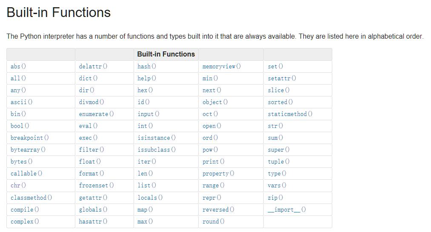Viewport: 431px width, 232px height.
Task: Click the classmethod() link
Action: [x=31, y=198]
